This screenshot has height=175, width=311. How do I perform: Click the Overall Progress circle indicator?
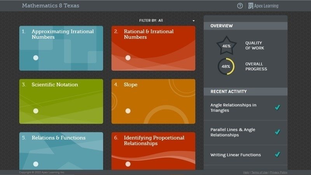pos(226,66)
